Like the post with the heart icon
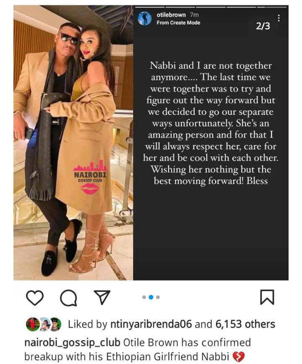Viewport: 302px width, 364px height. pos(35,297)
